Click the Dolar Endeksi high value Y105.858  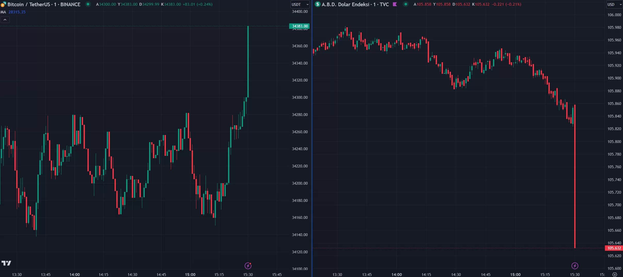442,4
